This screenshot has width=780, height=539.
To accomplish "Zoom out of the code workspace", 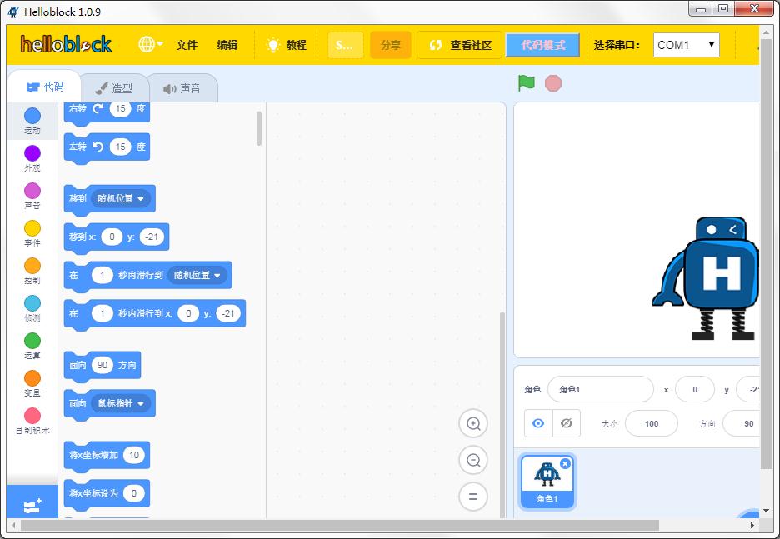I will point(473,460).
